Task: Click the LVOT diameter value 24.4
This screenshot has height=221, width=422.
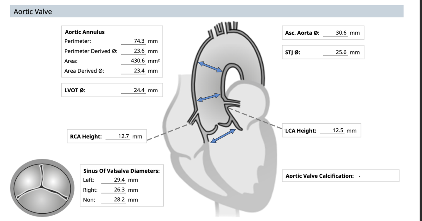Action: 139,90
